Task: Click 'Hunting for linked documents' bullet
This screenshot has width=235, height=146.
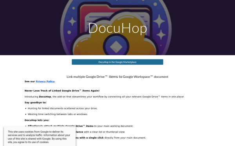Action: point(63,108)
